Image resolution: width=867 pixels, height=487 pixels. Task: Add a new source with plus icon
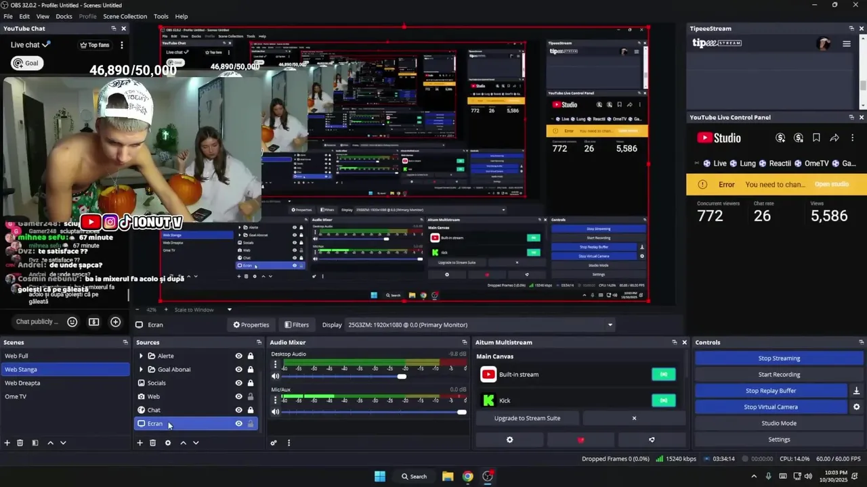(140, 443)
